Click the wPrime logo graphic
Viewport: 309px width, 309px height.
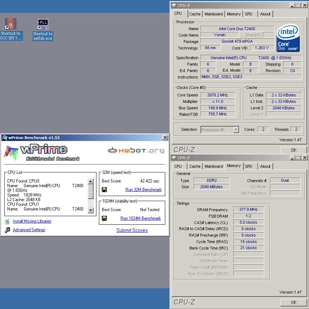[41, 153]
